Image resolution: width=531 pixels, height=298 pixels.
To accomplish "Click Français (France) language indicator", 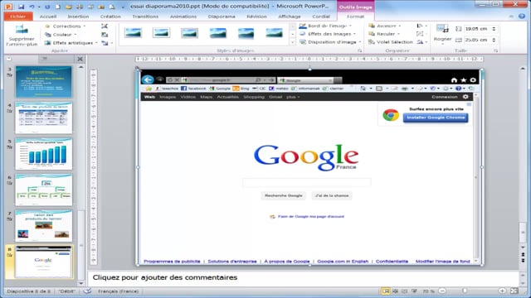I will pyautogui.click(x=118, y=291).
